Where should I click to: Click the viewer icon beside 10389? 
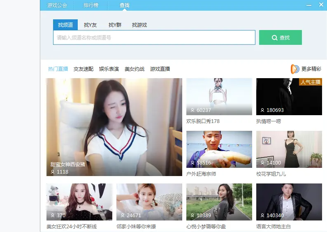192,215
